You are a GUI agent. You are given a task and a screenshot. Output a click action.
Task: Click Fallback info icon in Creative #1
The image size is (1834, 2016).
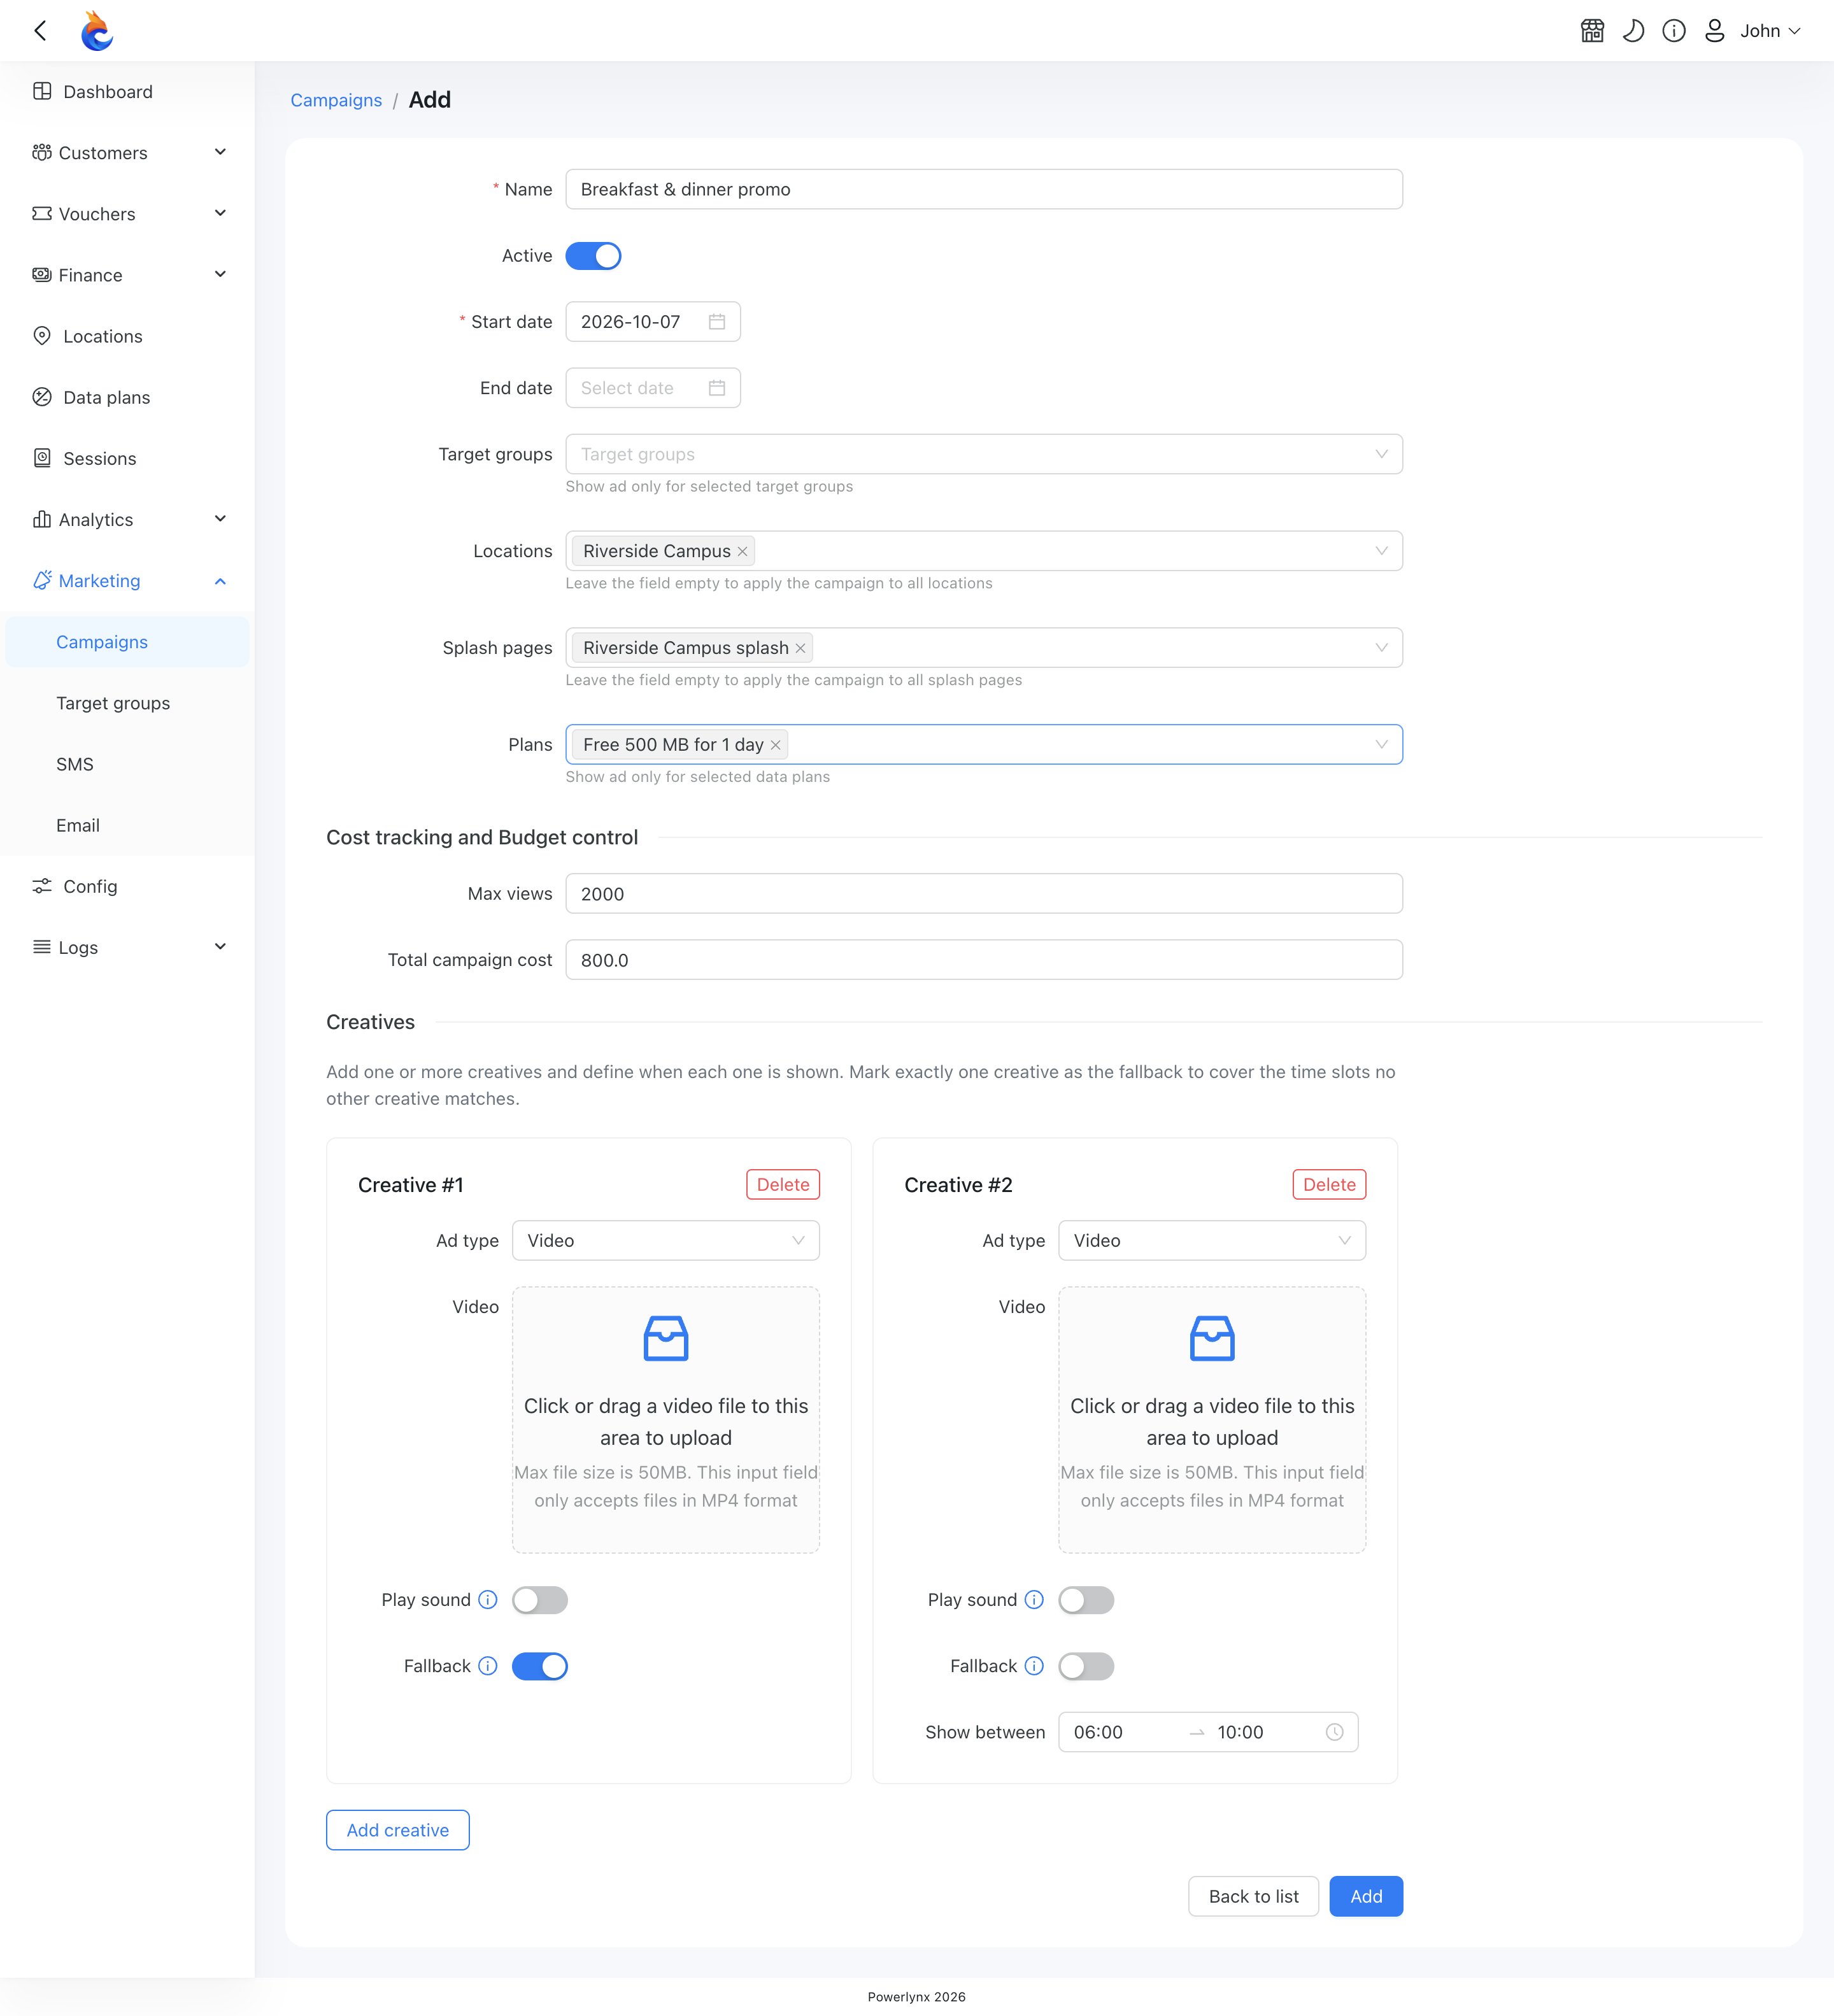click(x=488, y=1666)
